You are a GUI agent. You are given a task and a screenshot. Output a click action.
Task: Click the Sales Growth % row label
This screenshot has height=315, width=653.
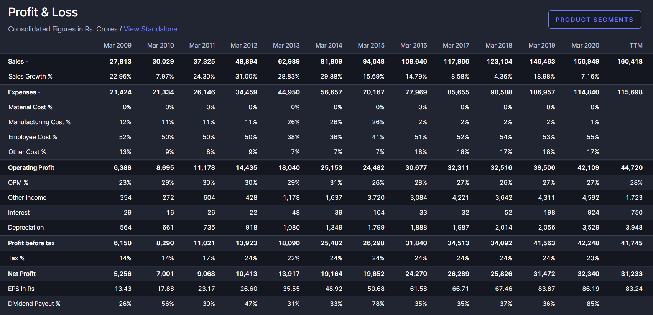pyautogui.click(x=30, y=77)
